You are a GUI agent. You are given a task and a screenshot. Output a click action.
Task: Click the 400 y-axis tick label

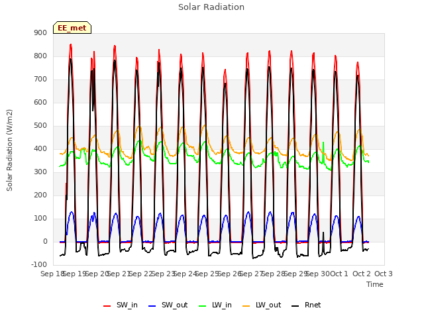40,148
